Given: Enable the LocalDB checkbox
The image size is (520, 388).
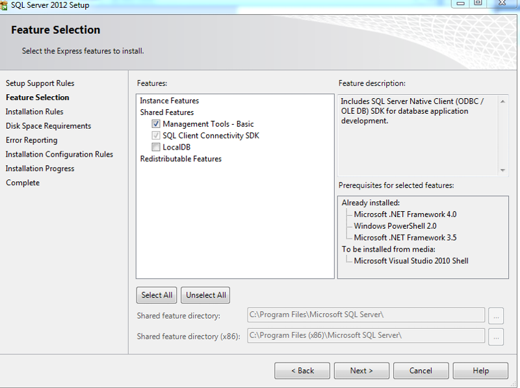Looking at the screenshot, I should tap(155, 148).
